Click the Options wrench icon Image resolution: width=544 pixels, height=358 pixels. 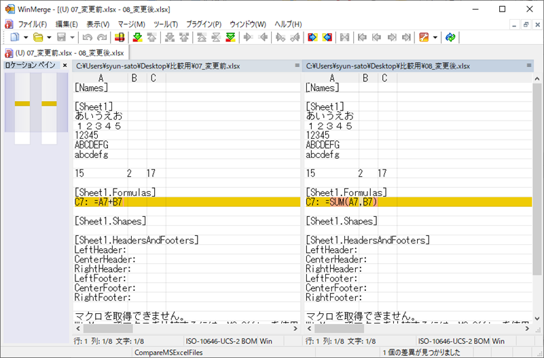click(424, 37)
